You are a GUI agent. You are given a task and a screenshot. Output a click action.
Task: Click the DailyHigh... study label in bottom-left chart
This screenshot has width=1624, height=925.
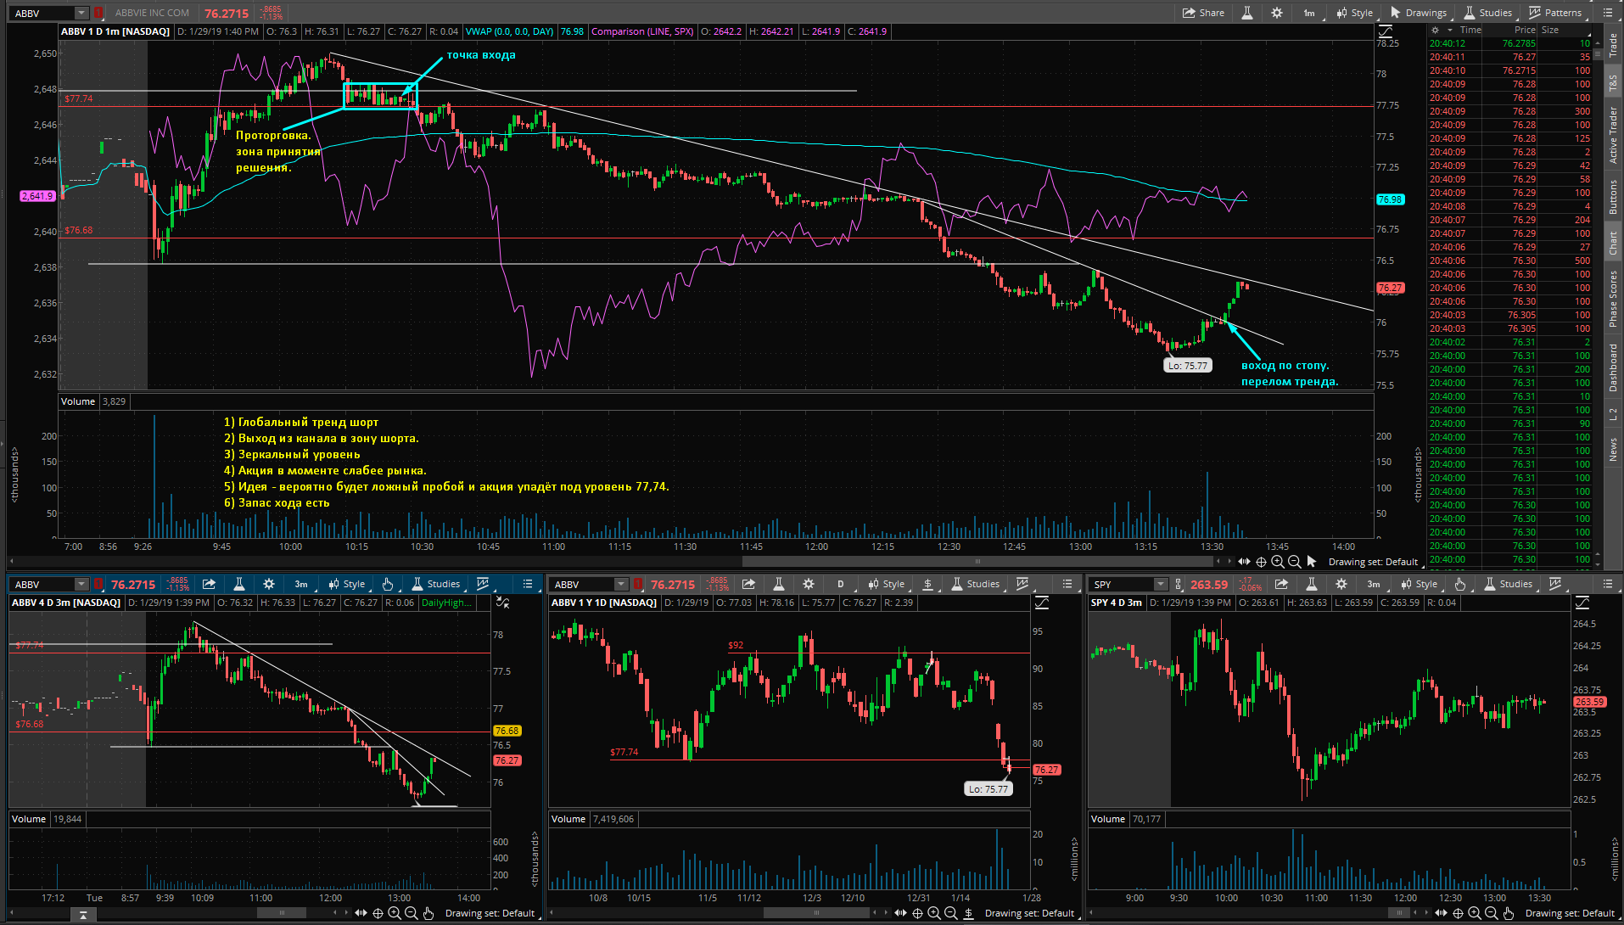click(447, 603)
